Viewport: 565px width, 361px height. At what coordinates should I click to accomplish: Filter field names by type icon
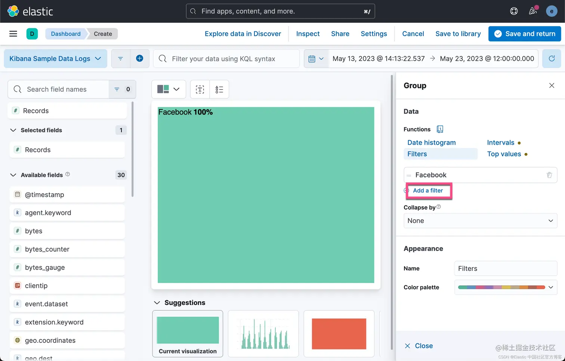coord(122,89)
